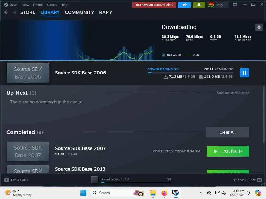Open Source SDK Base 2006 thumbnail
The width and height of the screenshot is (266, 199).
(28, 73)
